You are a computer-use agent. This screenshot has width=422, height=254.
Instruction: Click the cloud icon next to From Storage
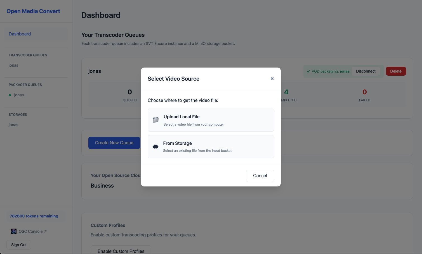point(155,146)
